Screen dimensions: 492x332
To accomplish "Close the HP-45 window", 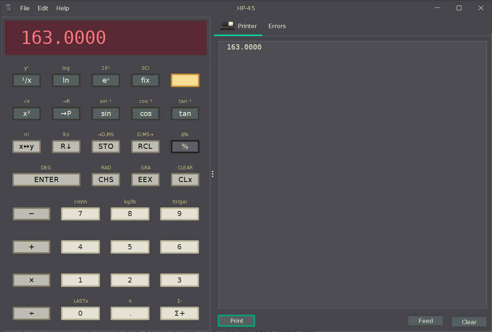I will (481, 8).
